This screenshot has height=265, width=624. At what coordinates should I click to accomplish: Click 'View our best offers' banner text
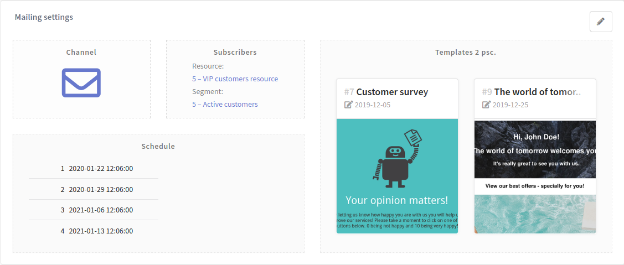pos(534,186)
